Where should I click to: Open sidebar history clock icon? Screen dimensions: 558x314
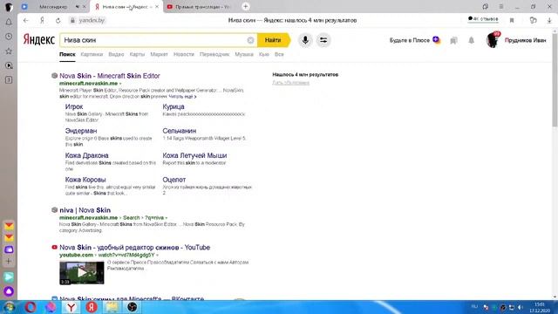click(9, 37)
